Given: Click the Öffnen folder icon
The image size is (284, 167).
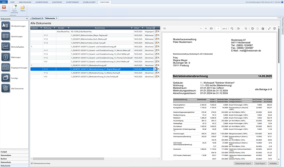Looking at the screenshot, I should coord(23,7).
